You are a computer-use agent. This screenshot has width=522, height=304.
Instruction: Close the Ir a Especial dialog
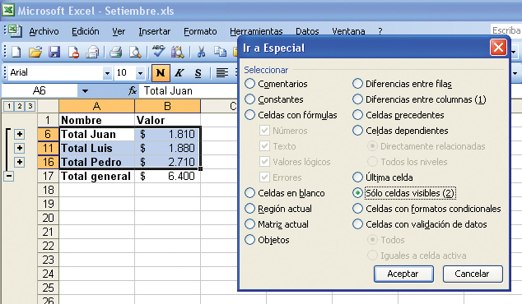click(498, 48)
